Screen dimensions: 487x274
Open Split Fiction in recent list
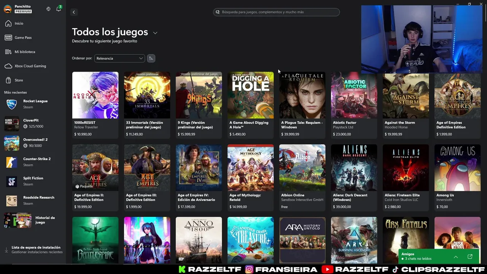[33, 181]
